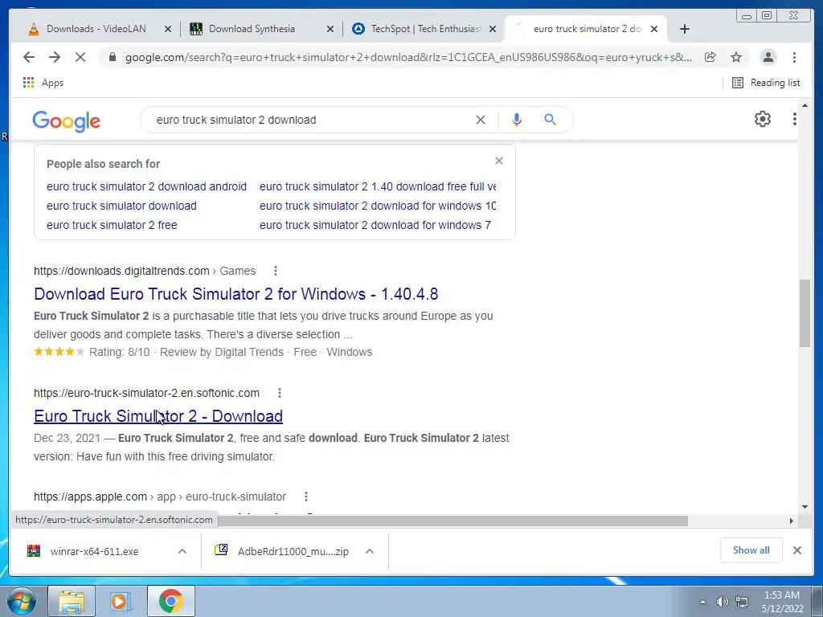
Task: Search euro truck simulator 2 download for windows 7
Action: 375,225
